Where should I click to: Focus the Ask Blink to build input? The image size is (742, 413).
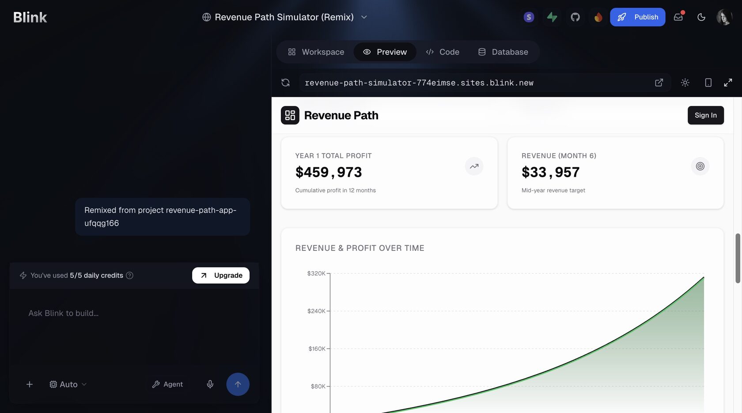(134, 313)
